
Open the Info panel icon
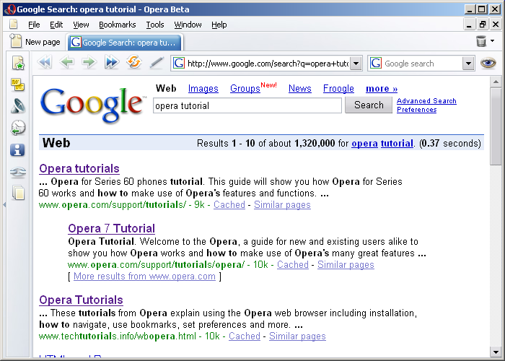point(18,150)
